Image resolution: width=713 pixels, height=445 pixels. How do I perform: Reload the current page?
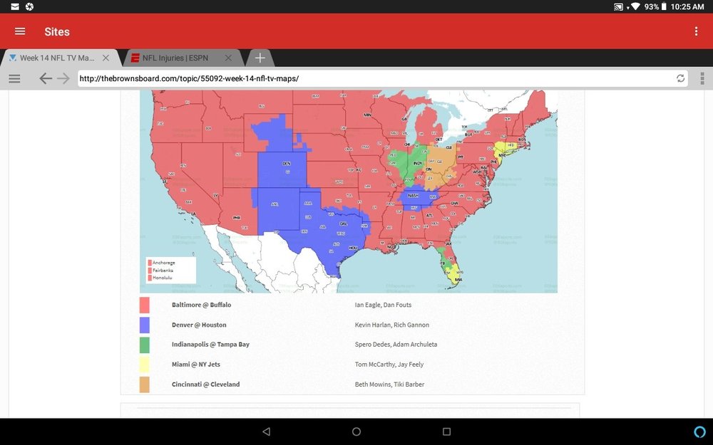coord(680,78)
